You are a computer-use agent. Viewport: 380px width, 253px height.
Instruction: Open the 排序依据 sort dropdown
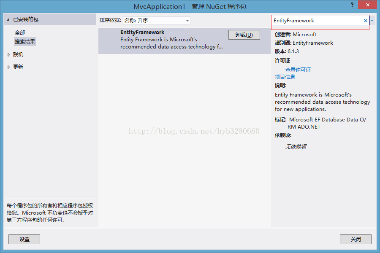pyautogui.click(x=157, y=21)
